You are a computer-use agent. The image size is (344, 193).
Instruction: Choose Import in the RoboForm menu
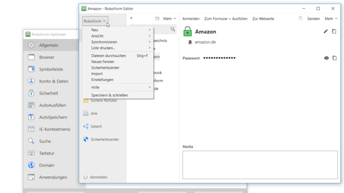point(118,74)
